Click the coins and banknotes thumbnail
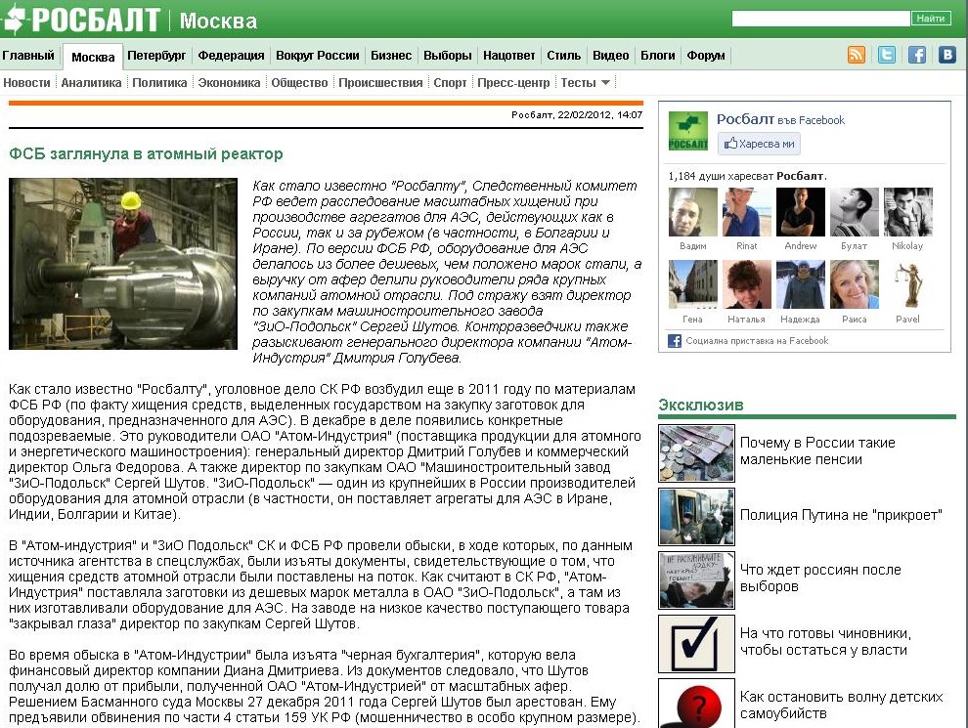 pyautogui.click(x=696, y=453)
